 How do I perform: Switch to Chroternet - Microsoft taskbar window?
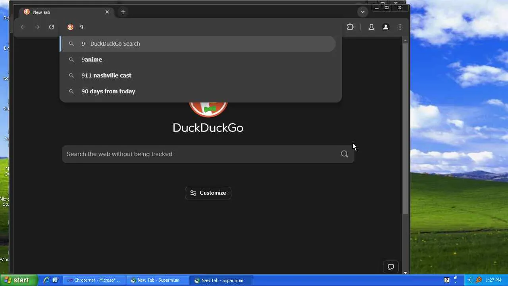[94, 280]
